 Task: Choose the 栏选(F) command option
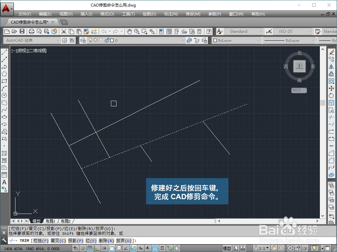tap(41, 241)
